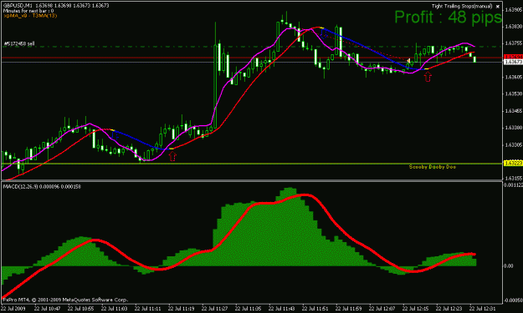Click the yellow 1.63223 price tag
This screenshot has height=313, width=523.
point(513,164)
